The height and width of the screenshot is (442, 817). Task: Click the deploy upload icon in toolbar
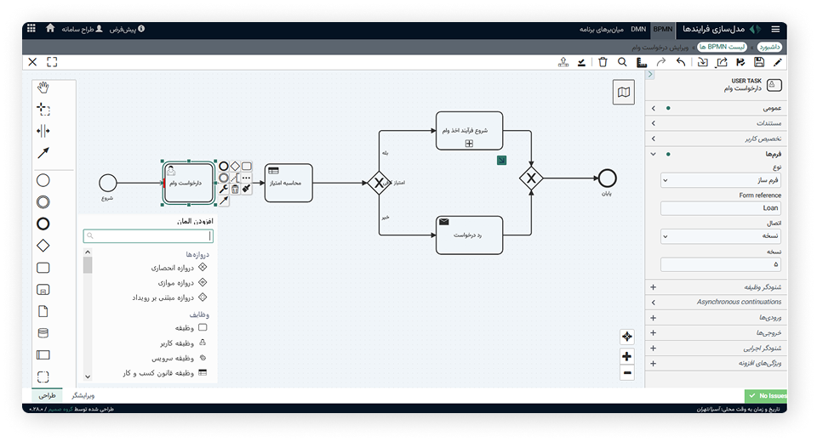[563, 62]
